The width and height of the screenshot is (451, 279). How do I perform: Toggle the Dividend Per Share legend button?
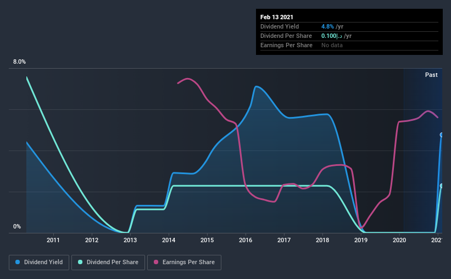click(x=108, y=263)
